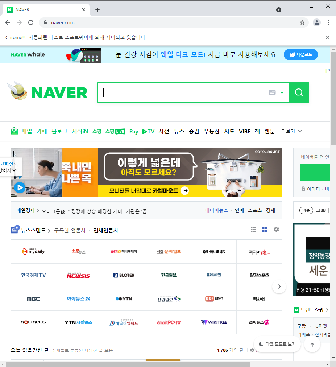The width and height of the screenshot is (336, 367).
Task: Switch to 구독한 언론사 tab
Action: click(x=70, y=231)
